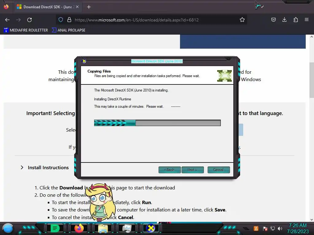Viewport: 314px width, 235px height.
Task: Click the Next button in installer
Action: [193, 170]
